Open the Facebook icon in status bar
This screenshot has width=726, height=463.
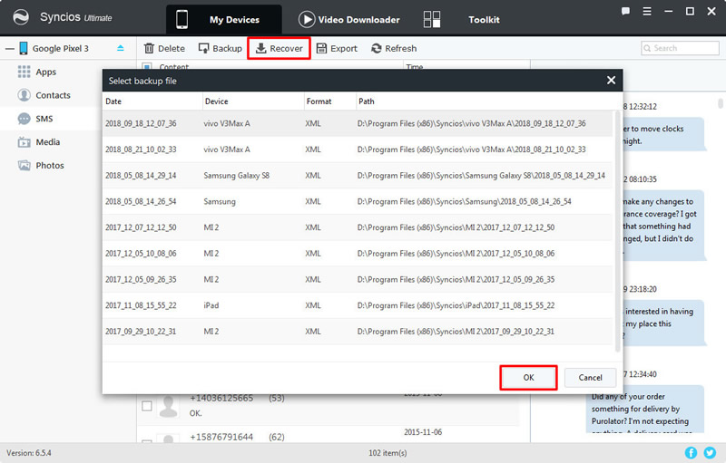691,453
